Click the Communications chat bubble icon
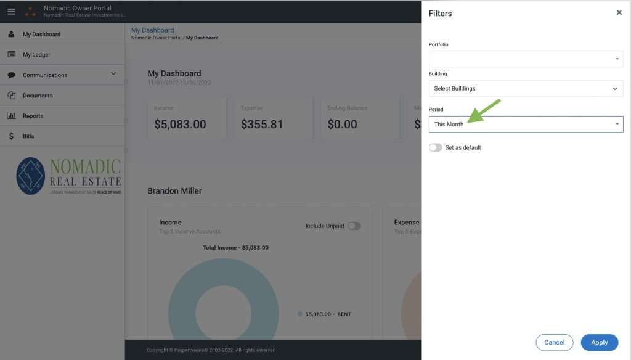Viewport: 631px width, 360px height. pyautogui.click(x=11, y=75)
